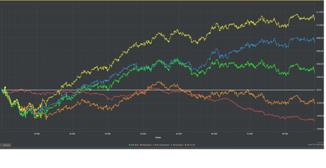The height and width of the screenshot is (168, 326).
Task: Toggle the Net Won series in legend
Action: pos(134,145)
